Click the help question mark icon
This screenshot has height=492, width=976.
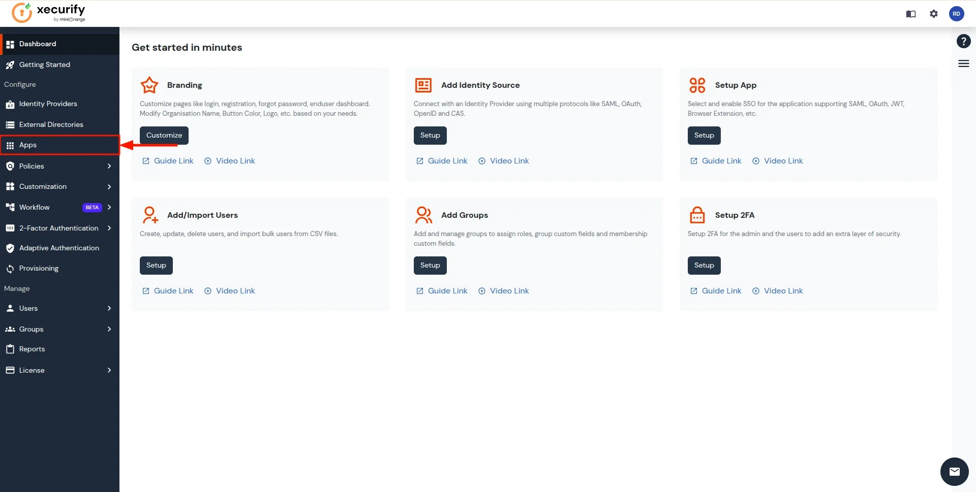coord(964,41)
